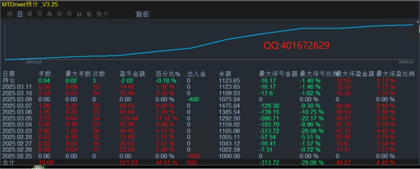Viewport: 420px width, 169px height.
Task: Click the 合计 totals row label
Action: point(9,162)
